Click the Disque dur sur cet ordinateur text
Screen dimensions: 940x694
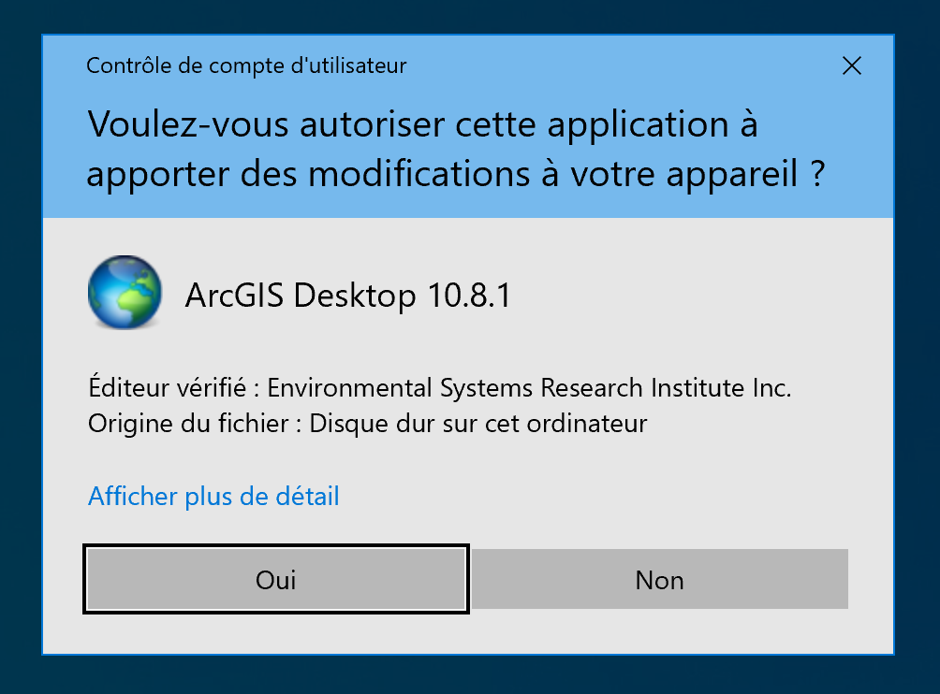[x=477, y=423]
